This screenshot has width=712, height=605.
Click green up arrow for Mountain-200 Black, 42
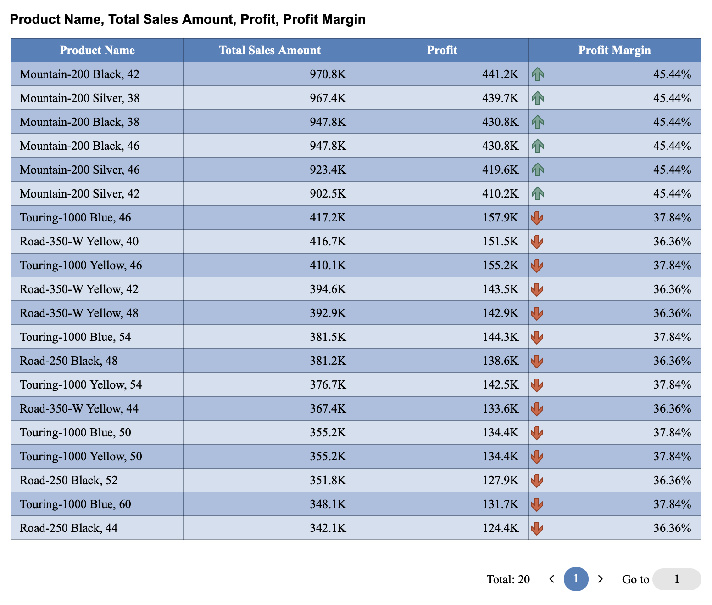[x=538, y=74]
